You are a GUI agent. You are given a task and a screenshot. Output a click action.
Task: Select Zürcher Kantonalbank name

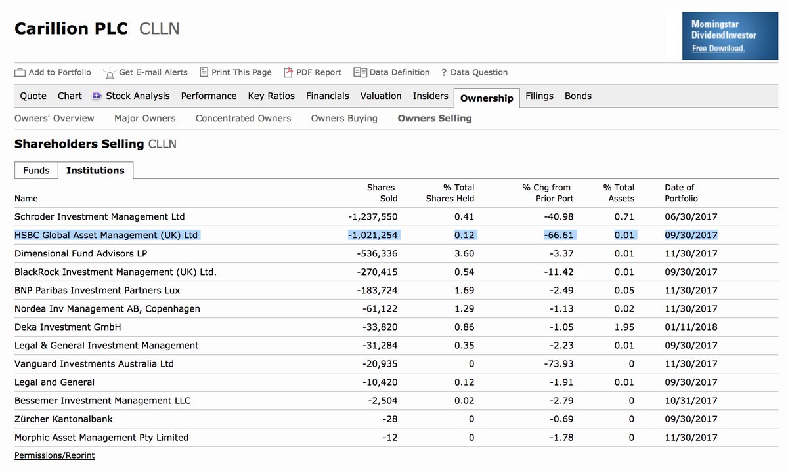[x=64, y=419]
